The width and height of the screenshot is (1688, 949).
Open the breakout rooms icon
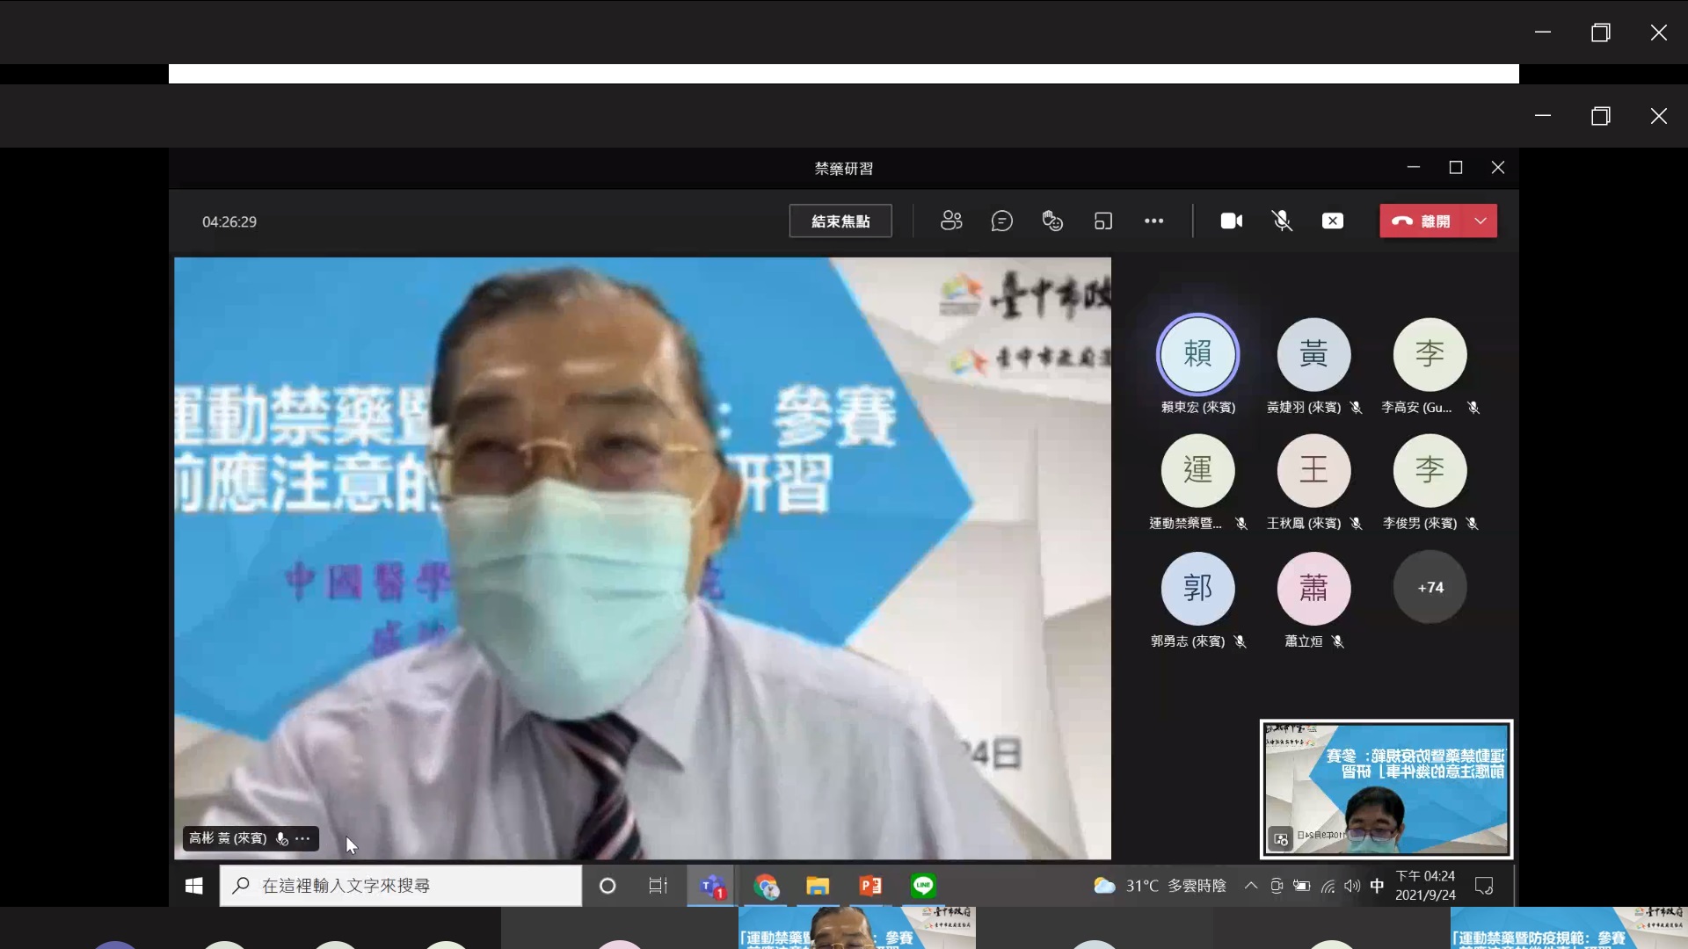click(1103, 221)
